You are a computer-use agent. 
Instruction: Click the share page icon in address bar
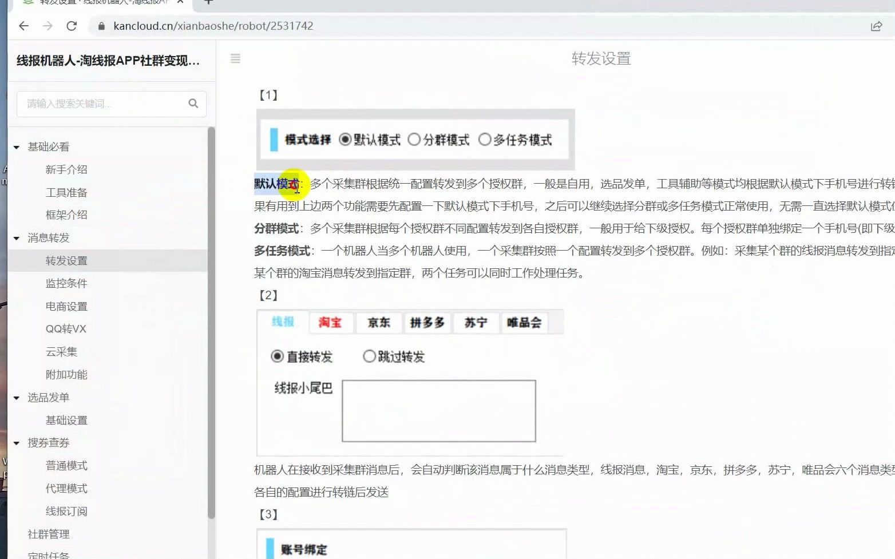[x=876, y=26]
